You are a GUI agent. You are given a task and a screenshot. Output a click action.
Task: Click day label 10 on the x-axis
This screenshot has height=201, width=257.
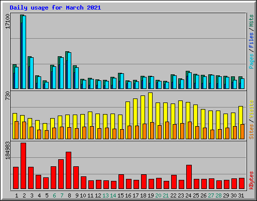coord(83,195)
